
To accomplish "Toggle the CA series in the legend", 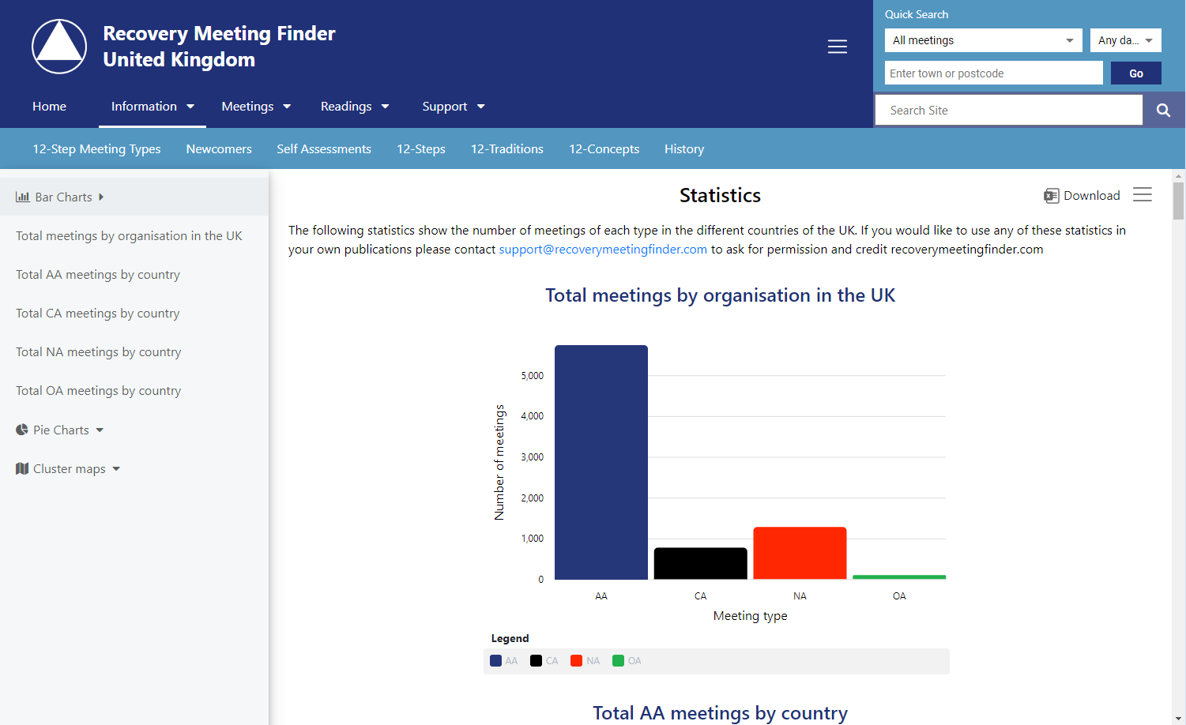I will point(544,661).
